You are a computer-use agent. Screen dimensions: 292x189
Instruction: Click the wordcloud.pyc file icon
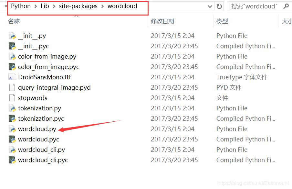point(12,139)
